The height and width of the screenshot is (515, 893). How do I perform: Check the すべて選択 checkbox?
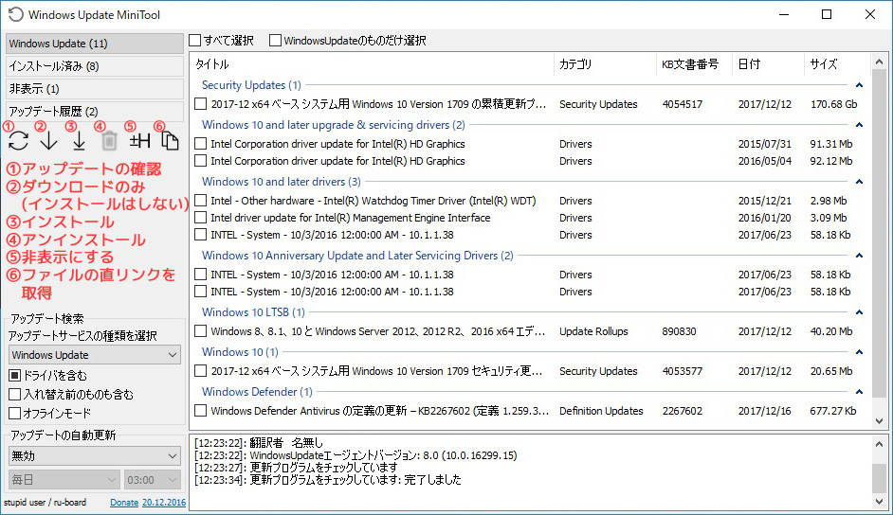pyautogui.click(x=195, y=41)
